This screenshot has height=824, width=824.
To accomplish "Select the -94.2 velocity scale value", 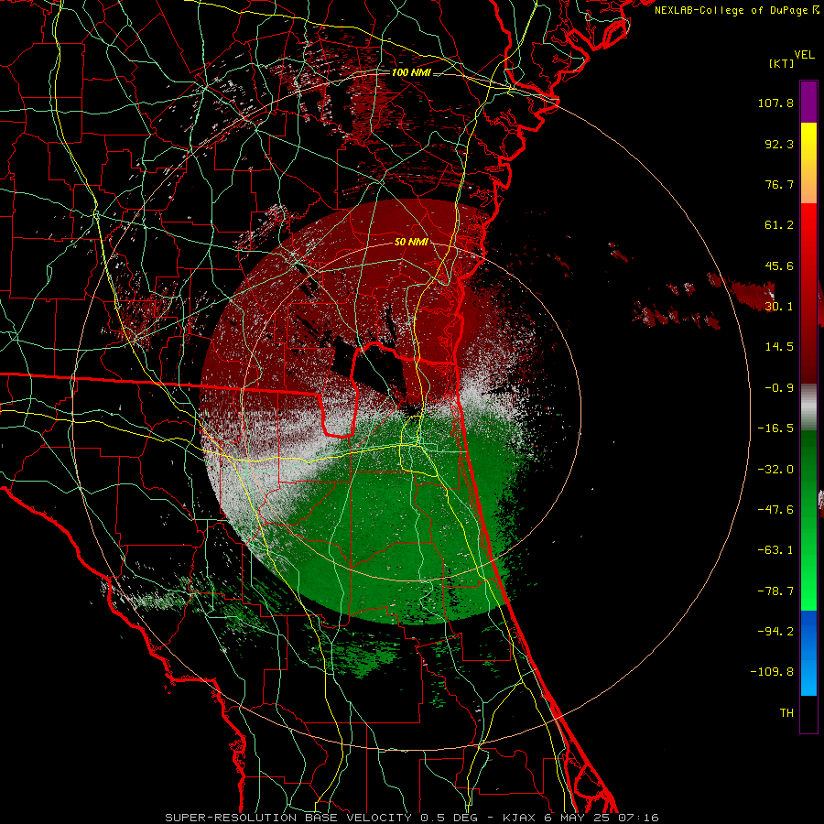I will (775, 631).
